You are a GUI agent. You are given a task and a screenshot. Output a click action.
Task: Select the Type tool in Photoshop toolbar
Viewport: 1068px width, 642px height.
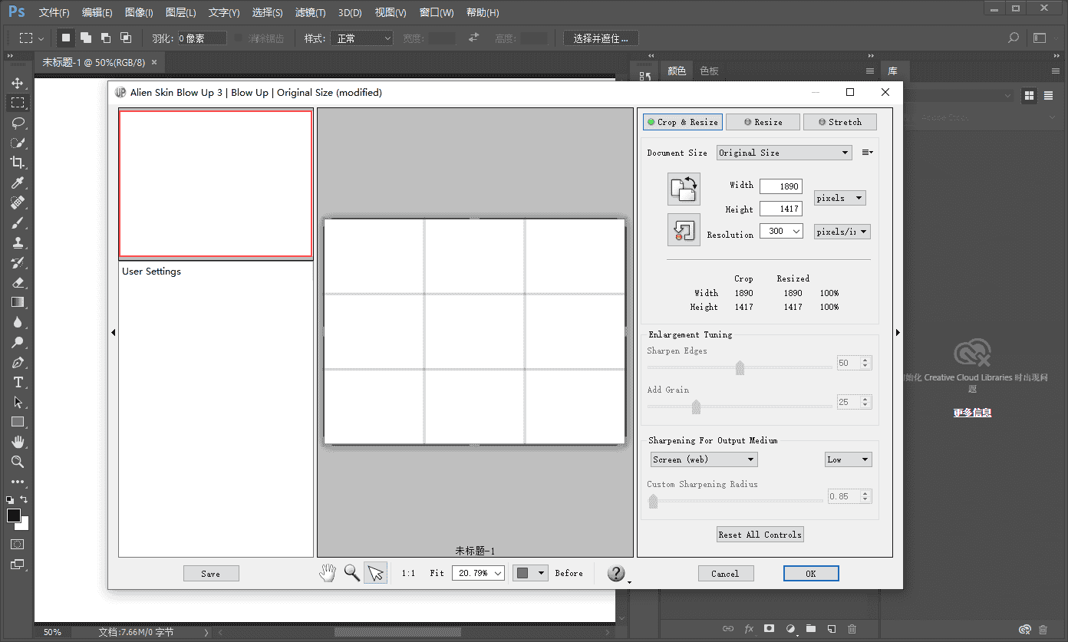pos(18,382)
